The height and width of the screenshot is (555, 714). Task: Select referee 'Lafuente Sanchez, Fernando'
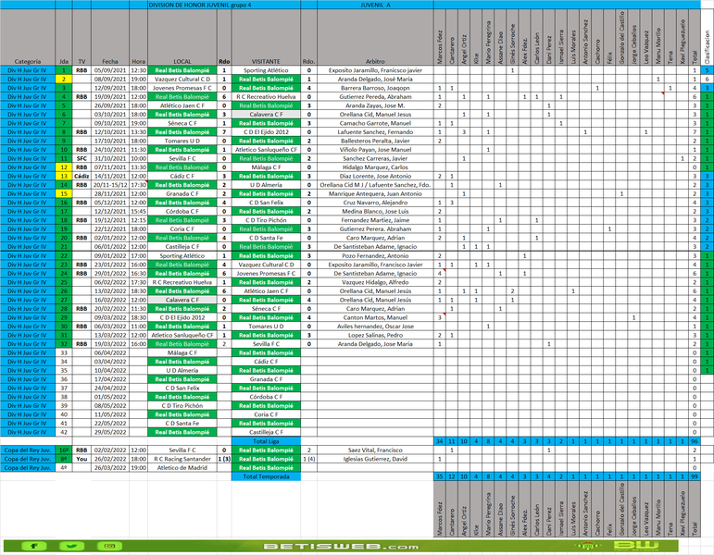pos(375,132)
